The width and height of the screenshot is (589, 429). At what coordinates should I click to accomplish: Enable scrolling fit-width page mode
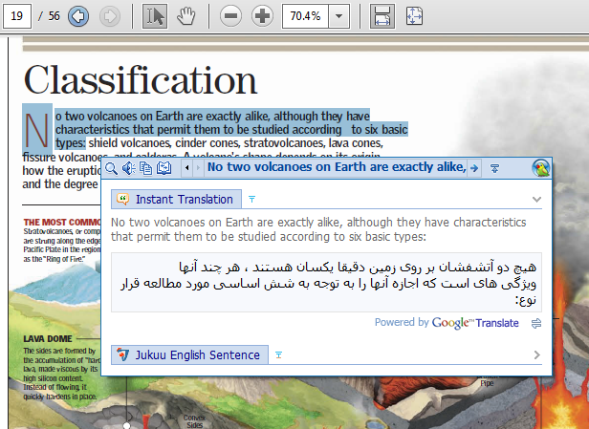[382, 16]
